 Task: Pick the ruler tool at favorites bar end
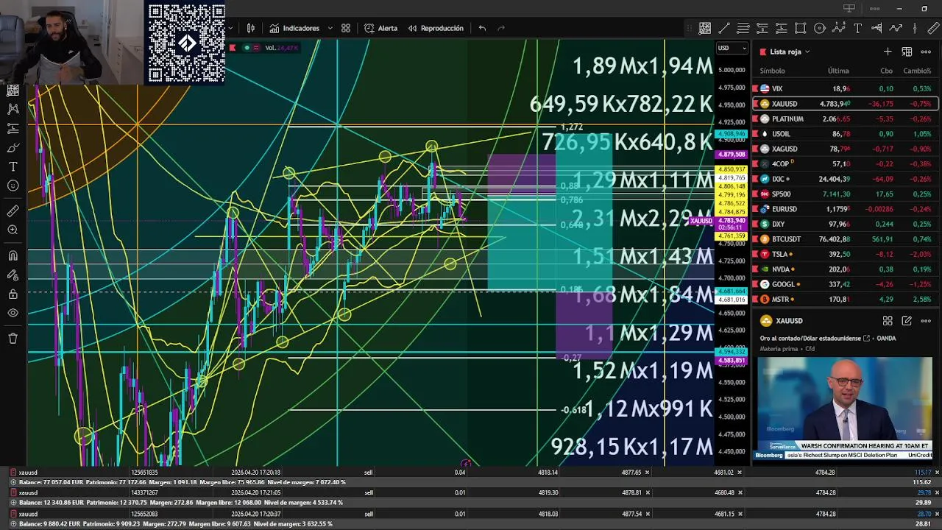click(x=933, y=28)
